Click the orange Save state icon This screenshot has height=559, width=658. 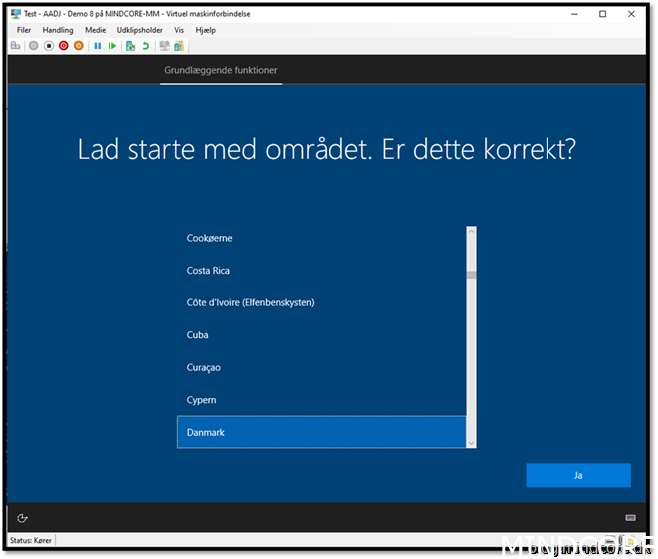78,46
